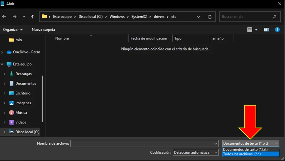Sort by Fecha de modificación column

pos(149,38)
